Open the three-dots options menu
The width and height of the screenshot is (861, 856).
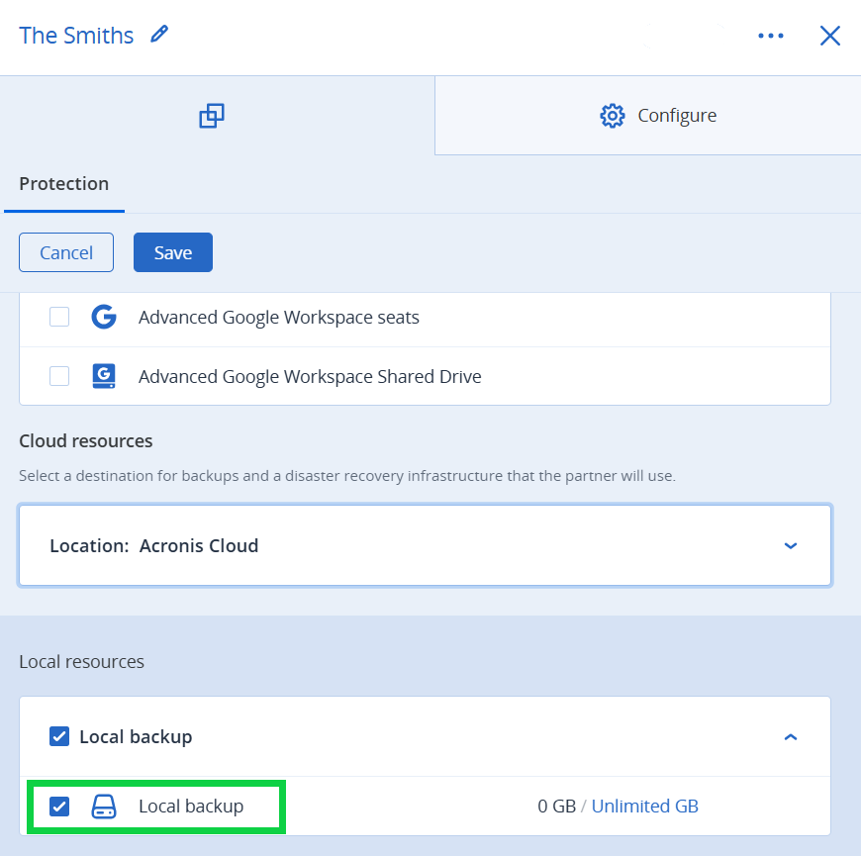771,35
